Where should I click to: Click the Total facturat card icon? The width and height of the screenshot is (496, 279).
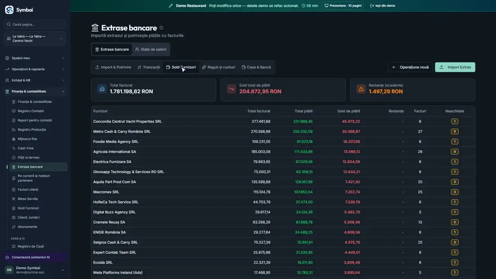[102, 89]
